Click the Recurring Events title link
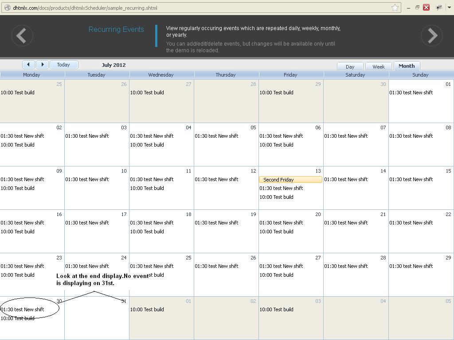454x340 pixels. 116,29
